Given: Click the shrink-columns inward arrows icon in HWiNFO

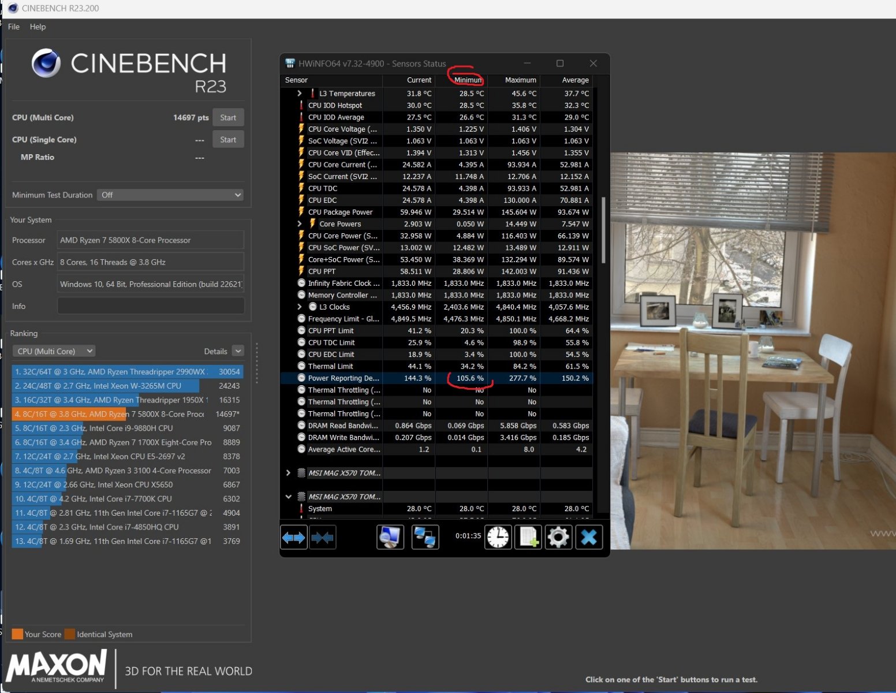Looking at the screenshot, I should click(x=323, y=538).
